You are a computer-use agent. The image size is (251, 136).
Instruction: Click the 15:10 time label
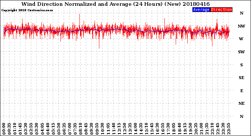click(x=147, y=129)
